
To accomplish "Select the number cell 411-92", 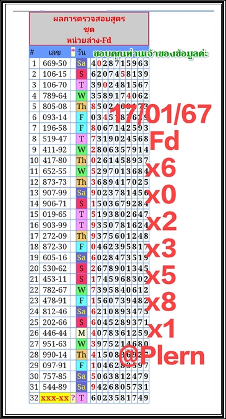I will (x=55, y=149).
